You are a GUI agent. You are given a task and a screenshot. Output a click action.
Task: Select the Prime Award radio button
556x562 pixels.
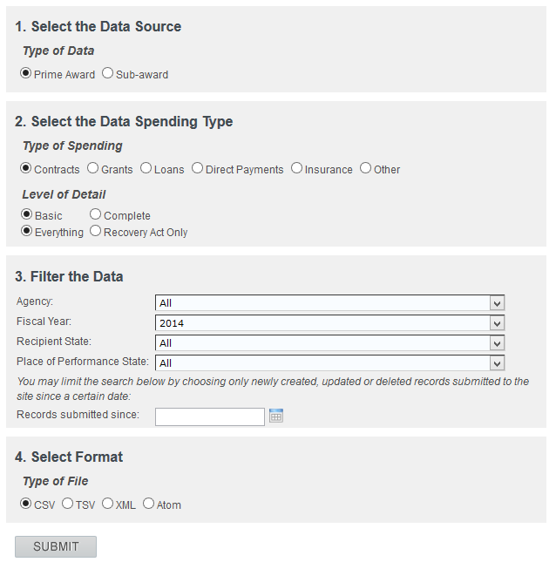pyautogui.click(x=26, y=74)
